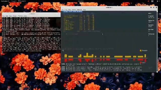Open File menu in the Kismet terminal window
Viewport: 161px width, 90px height.
62,10
